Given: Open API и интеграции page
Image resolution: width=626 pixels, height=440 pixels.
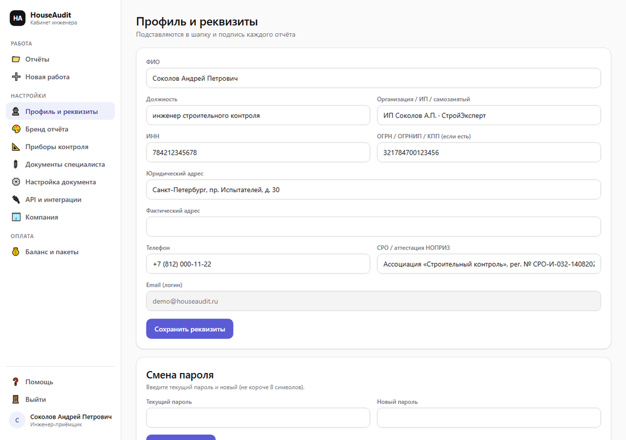Looking at the screenshot, I should (x=60, y=199).
